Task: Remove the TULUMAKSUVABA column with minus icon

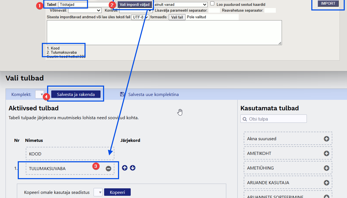Action: pos(108,168)
